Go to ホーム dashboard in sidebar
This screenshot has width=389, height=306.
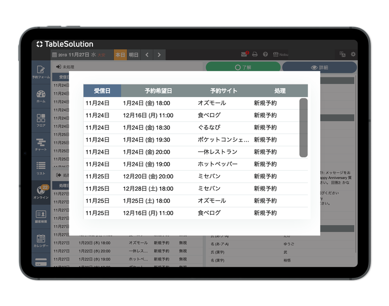click(41, 96)
